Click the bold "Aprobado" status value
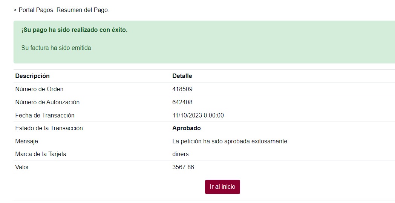Image resolution: width=395 pixels, height=203 pixels. click(x=187, y=128)
